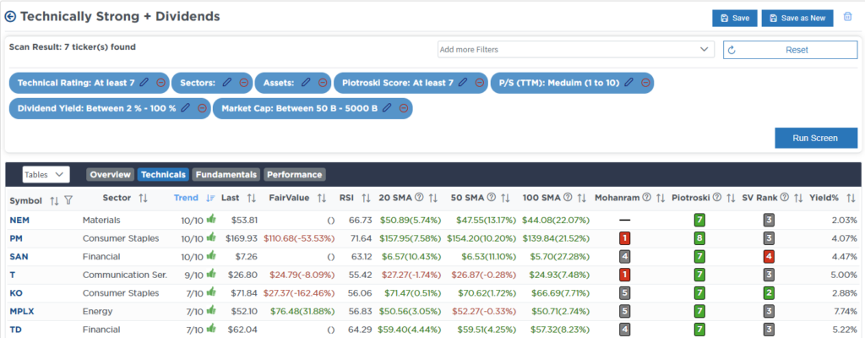Screen dimensions: 865x338
Task: Click the Piotroski 8 badge for PM
Action: (699, 239)
